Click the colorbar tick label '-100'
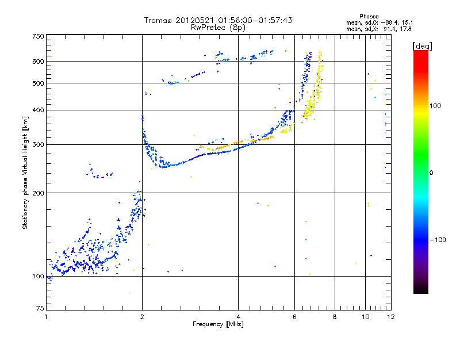 click(x=438, y=240)
